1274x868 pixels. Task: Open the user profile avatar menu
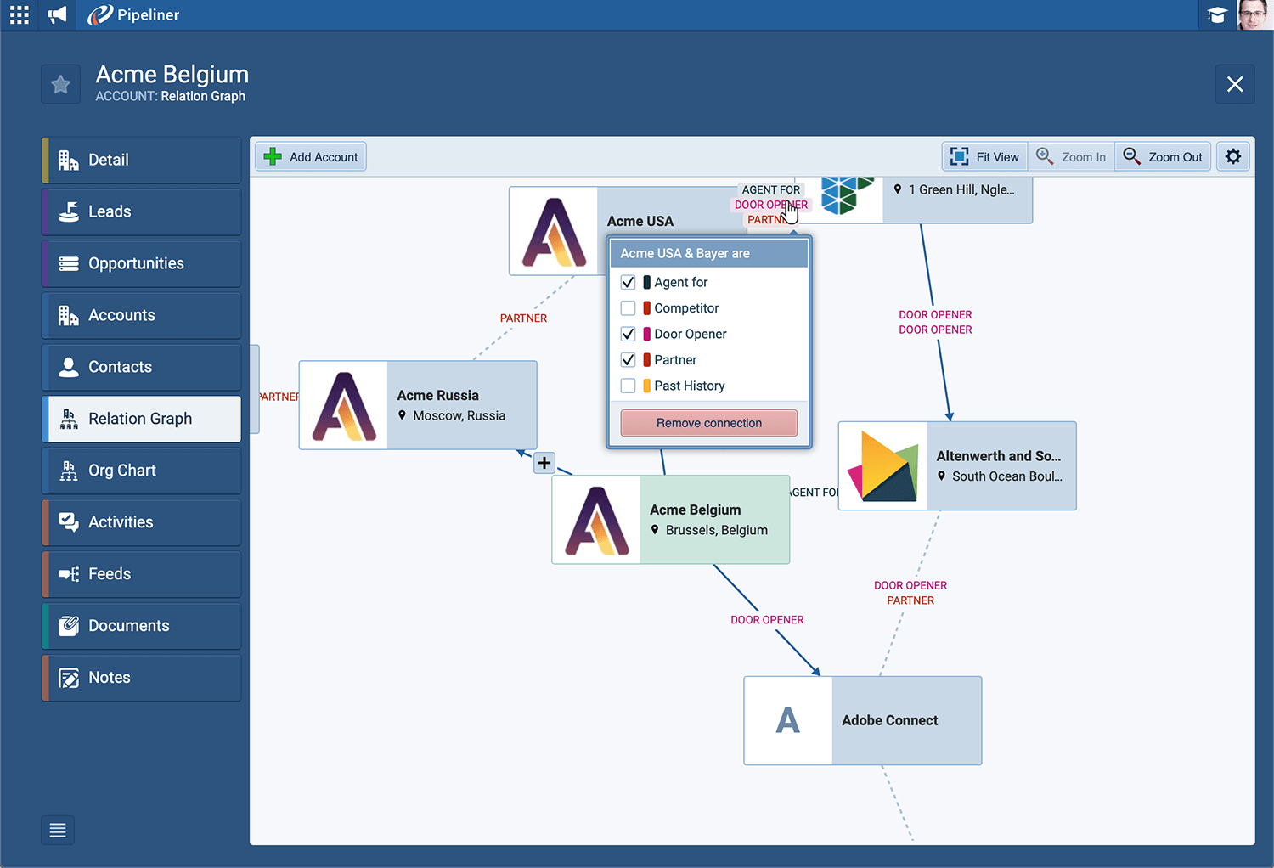pos(1254,15)
